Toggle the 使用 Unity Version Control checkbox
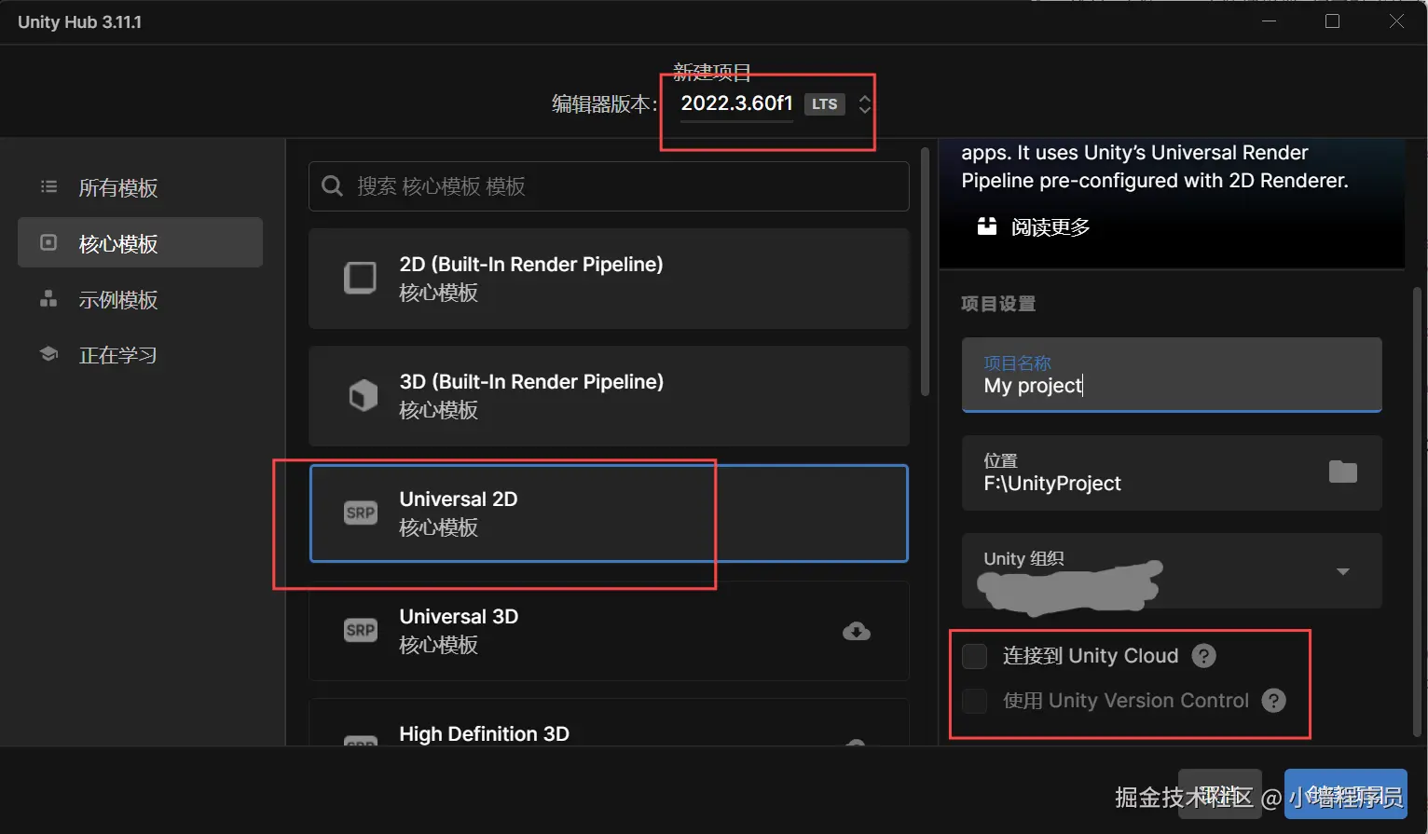Image resolution: width=1428 pixels, height=834 pixels. coord(974,701)
